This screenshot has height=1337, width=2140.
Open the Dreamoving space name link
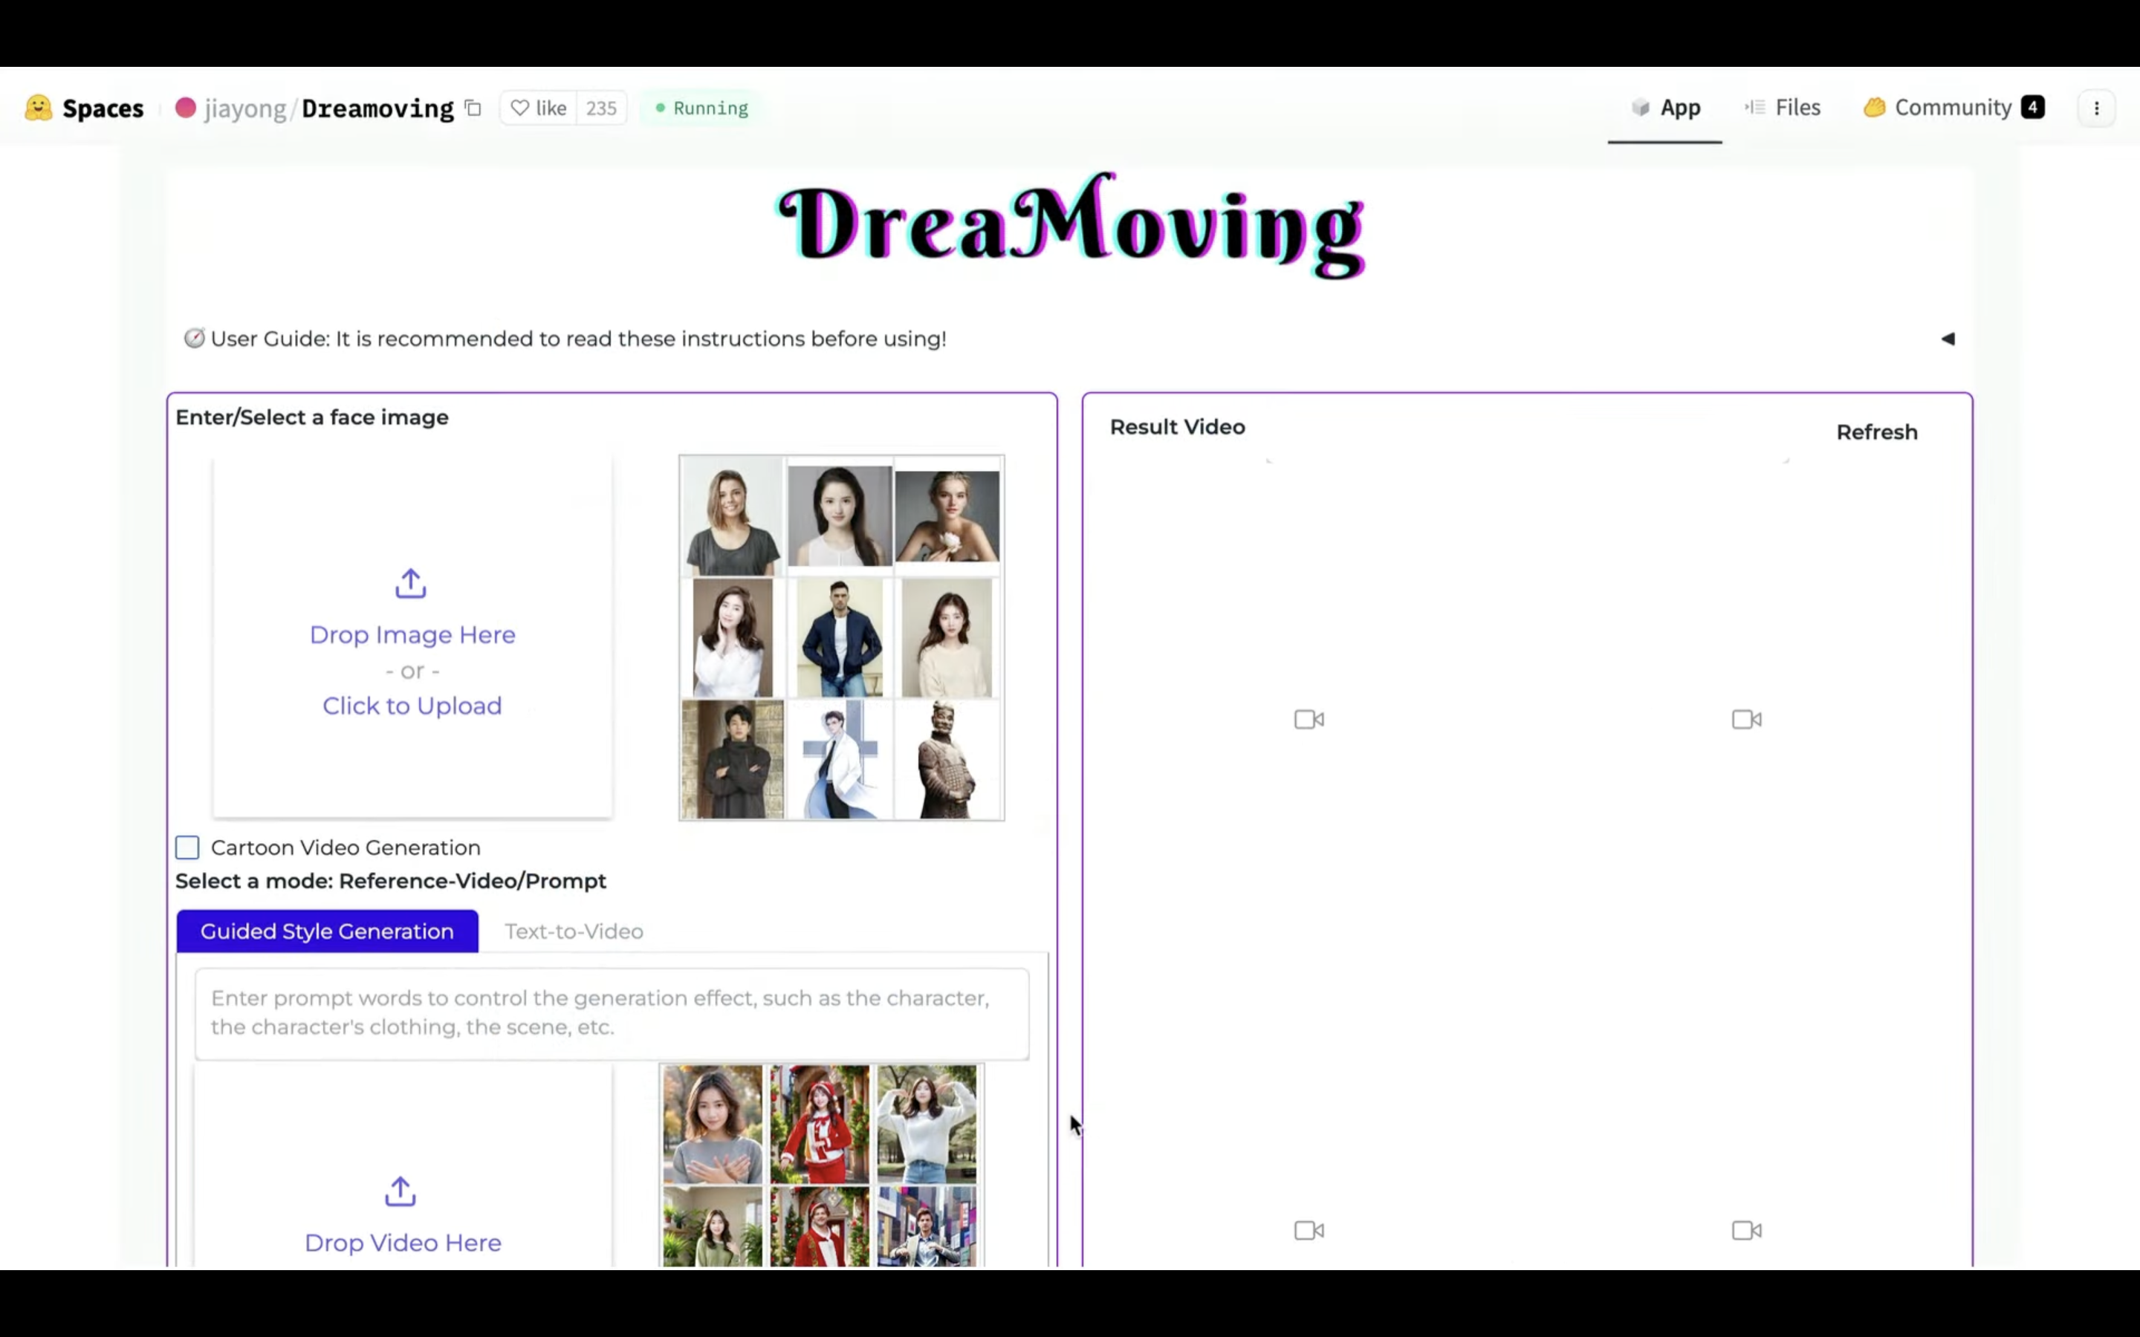click(x=377, y=108)
